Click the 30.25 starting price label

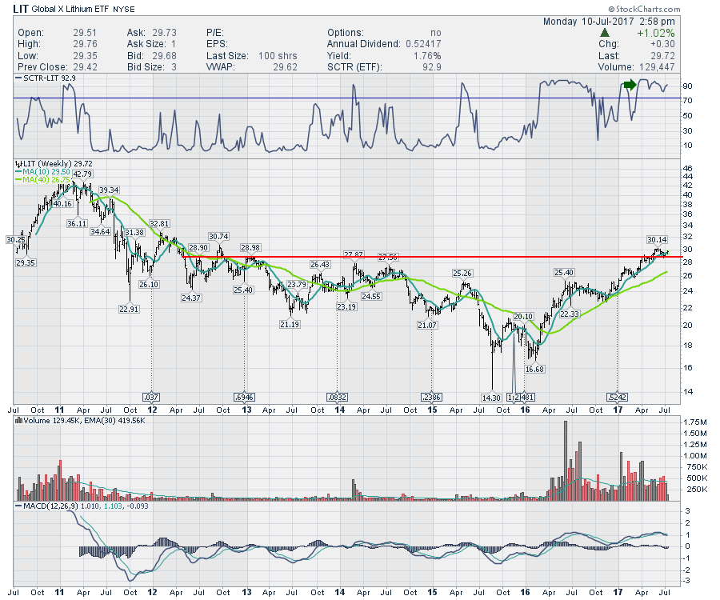pos(16,240)
